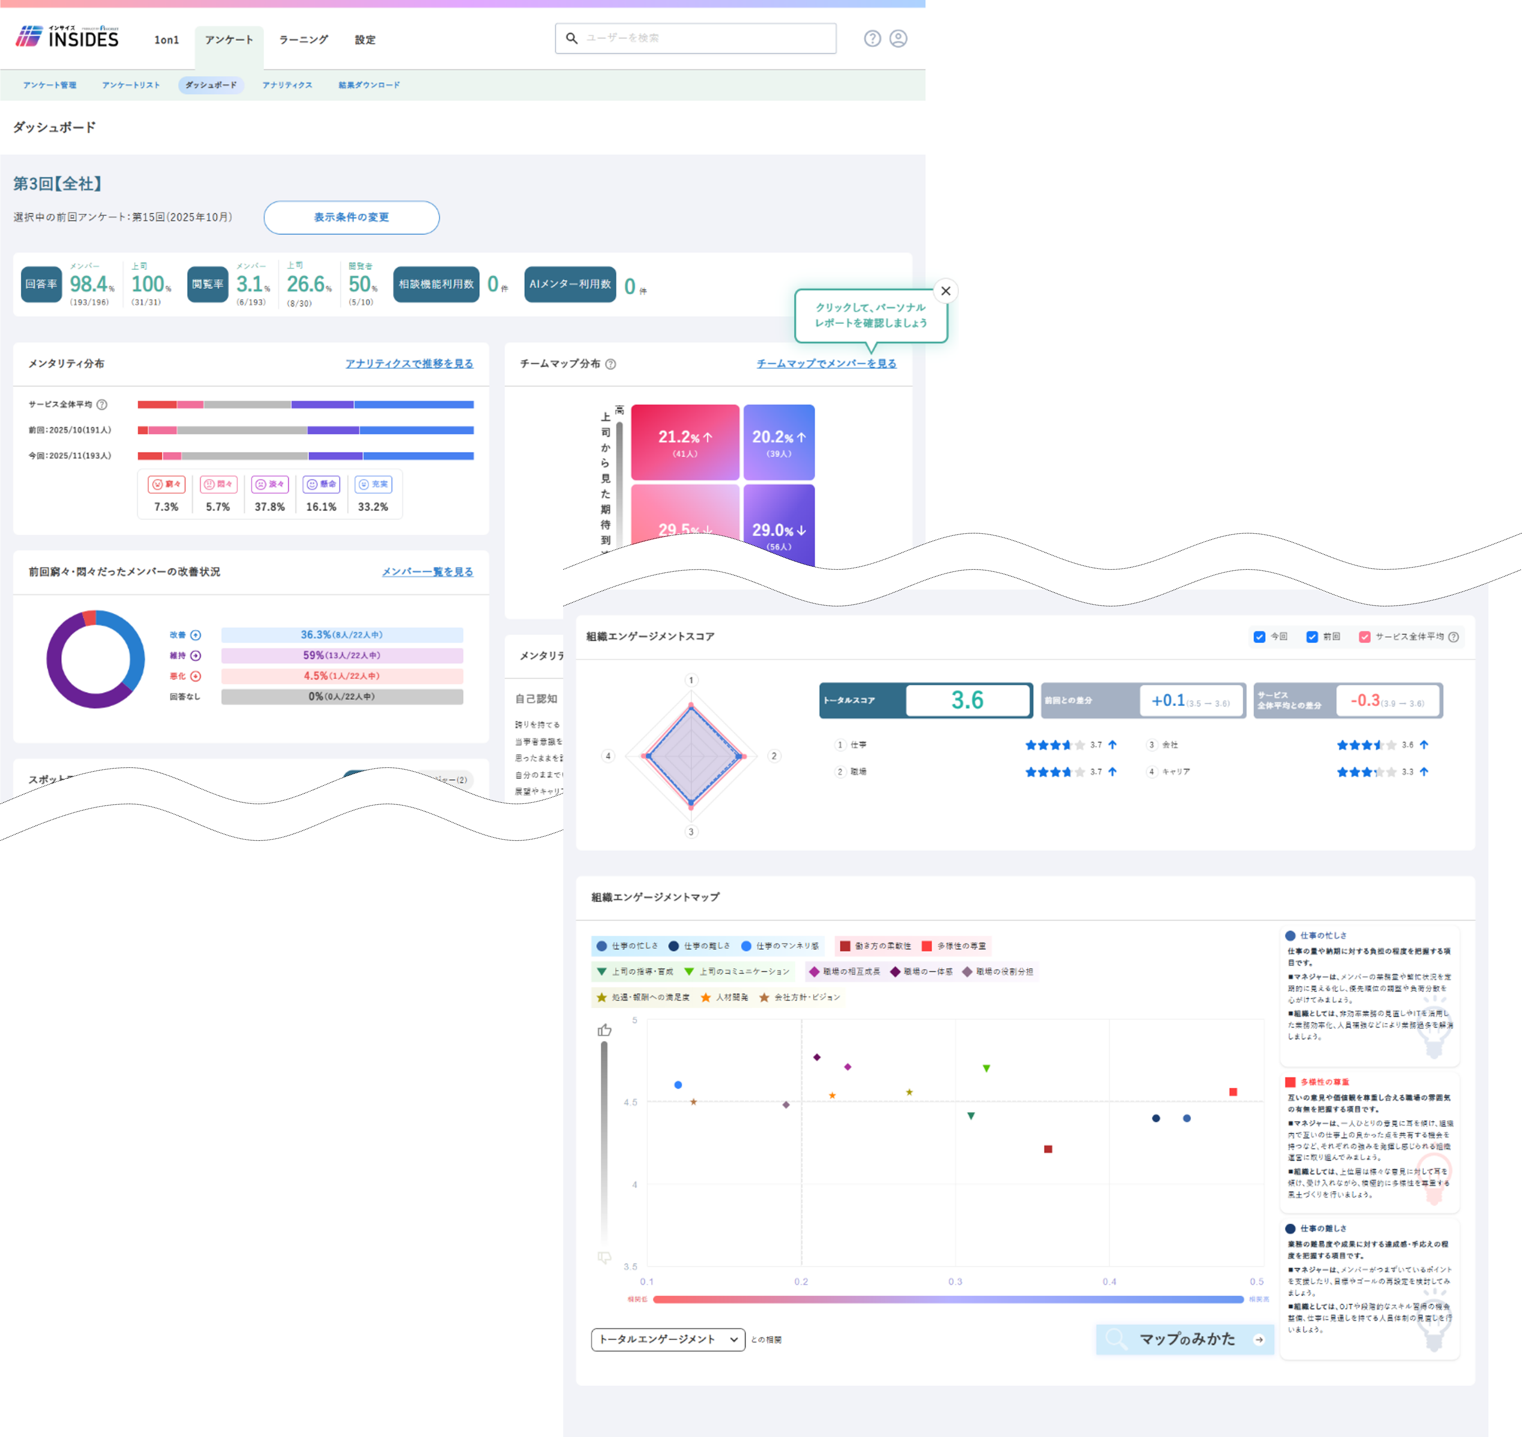Screen dimensions: 1522x1437
Task: Click the red square 多様性の尊重 data point
Action: coord(1233,1092)
